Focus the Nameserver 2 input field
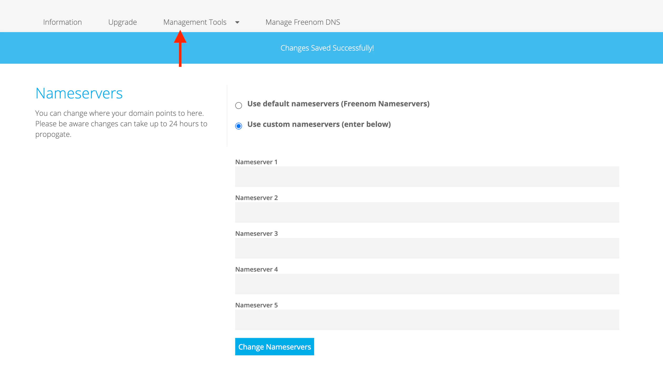This screenshot has height=369, width=663. [x=427, y=212]
